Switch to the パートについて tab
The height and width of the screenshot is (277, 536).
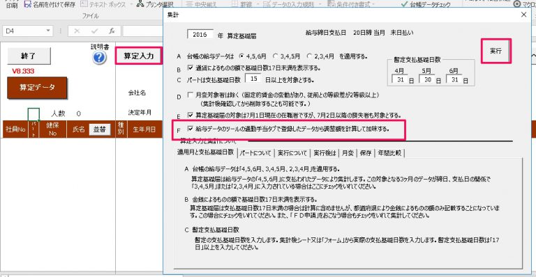(255, 153)
